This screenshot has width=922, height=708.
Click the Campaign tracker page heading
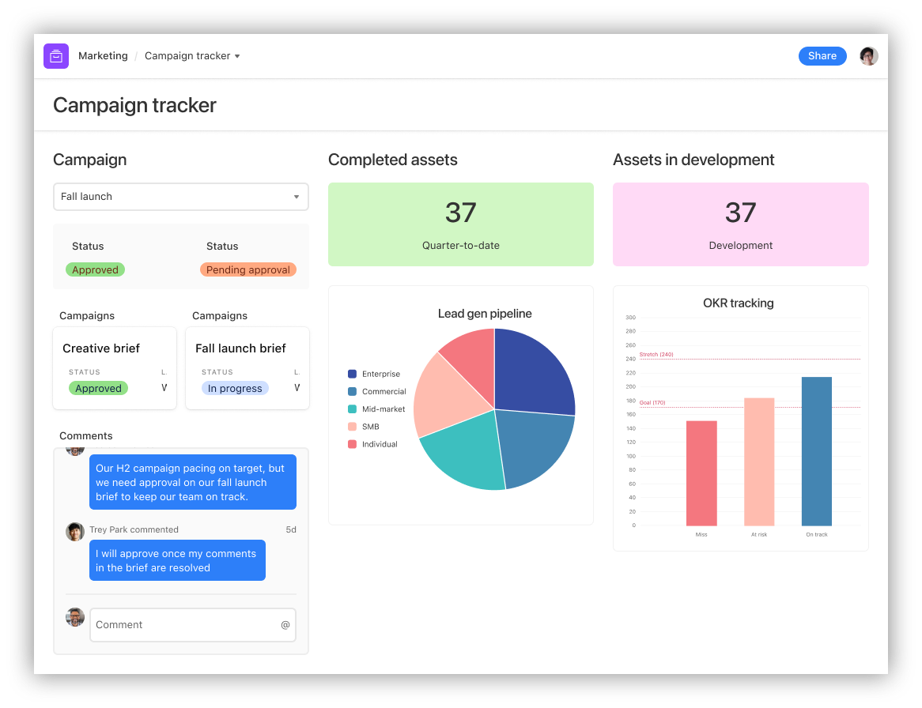[x=134, y=105]
